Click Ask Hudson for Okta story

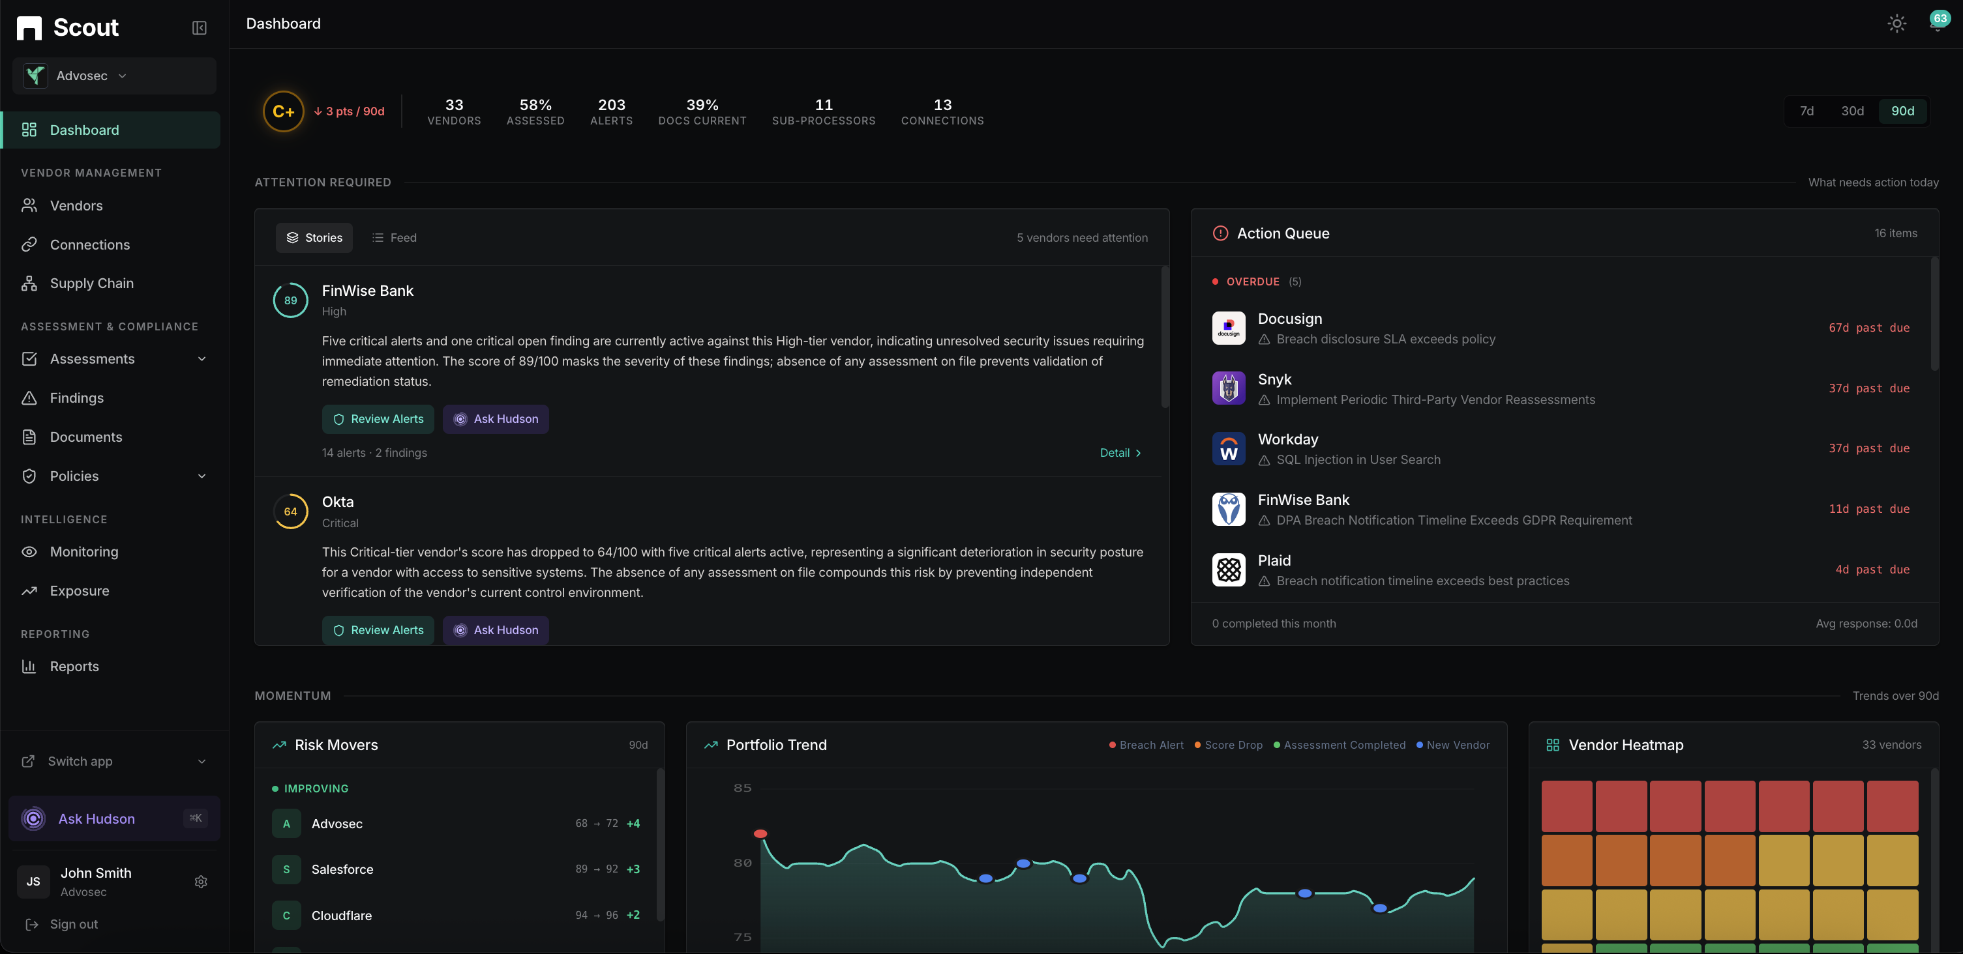click(x=496, y=629)
